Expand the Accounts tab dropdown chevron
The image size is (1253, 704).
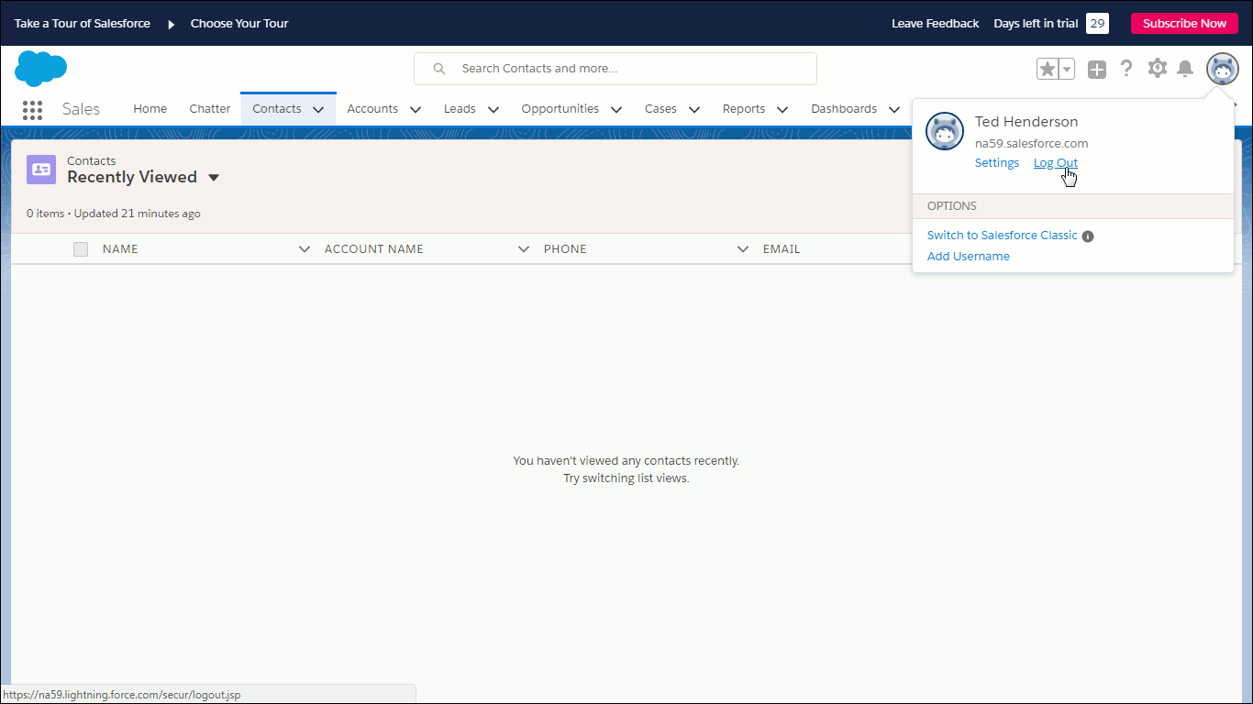point(416,109)
